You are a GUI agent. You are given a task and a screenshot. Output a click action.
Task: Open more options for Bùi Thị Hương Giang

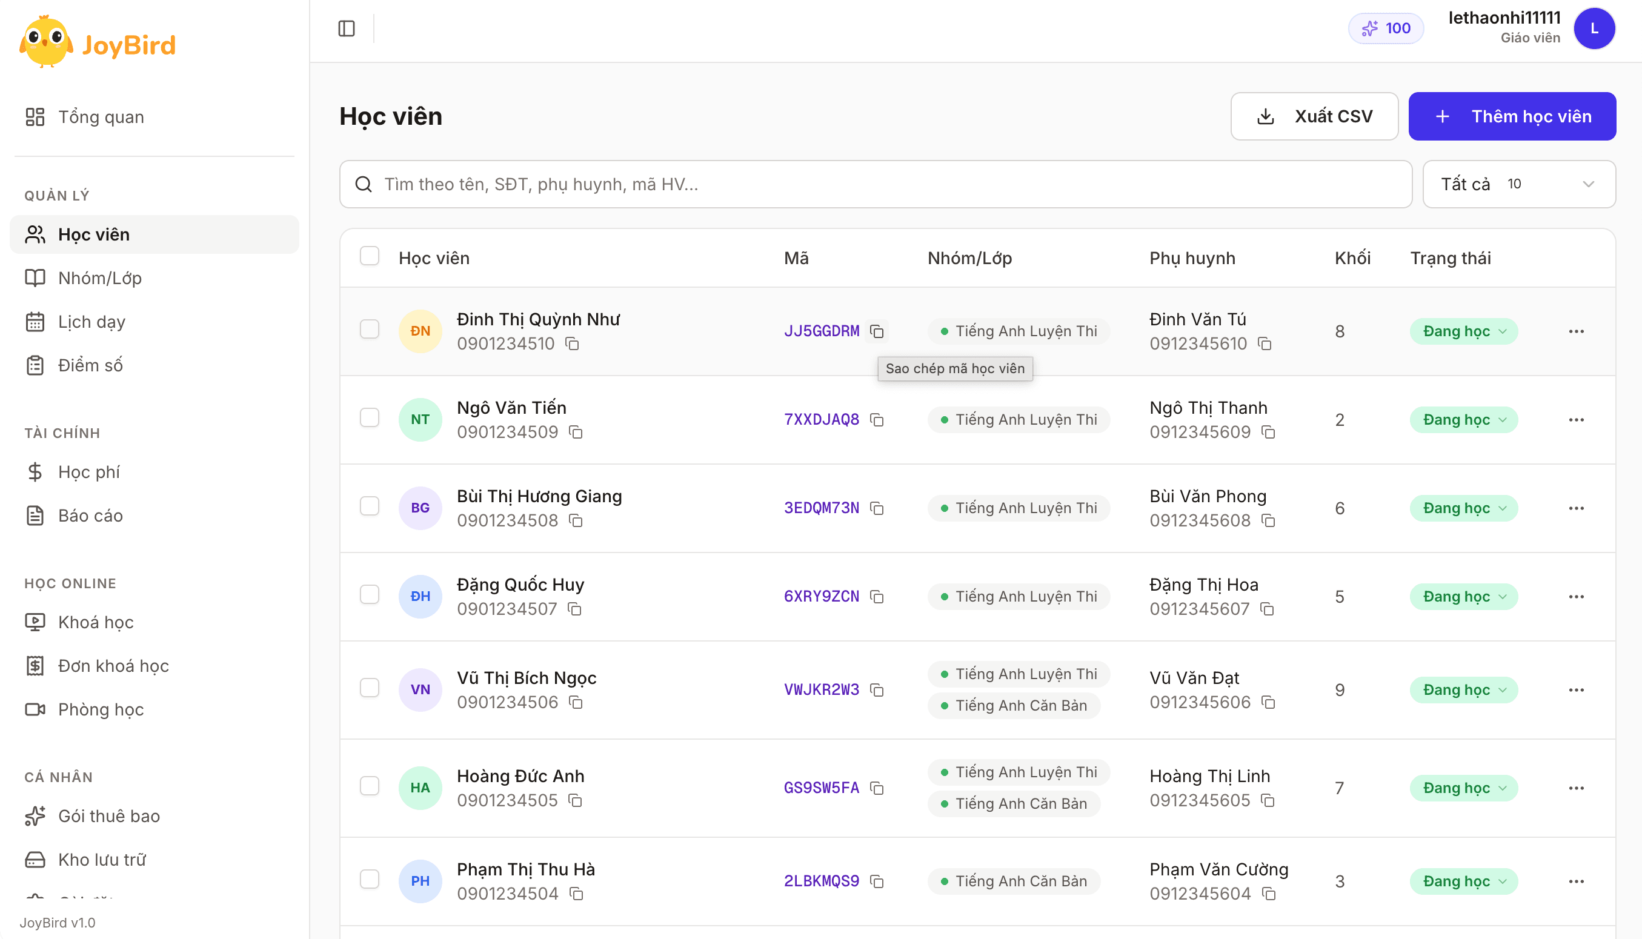tap(1576, 508)
